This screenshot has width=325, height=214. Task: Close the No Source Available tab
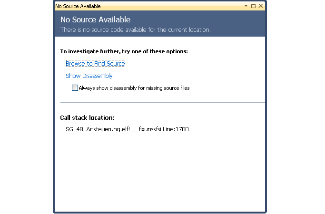pyautogui.click(x=261, y=6)
